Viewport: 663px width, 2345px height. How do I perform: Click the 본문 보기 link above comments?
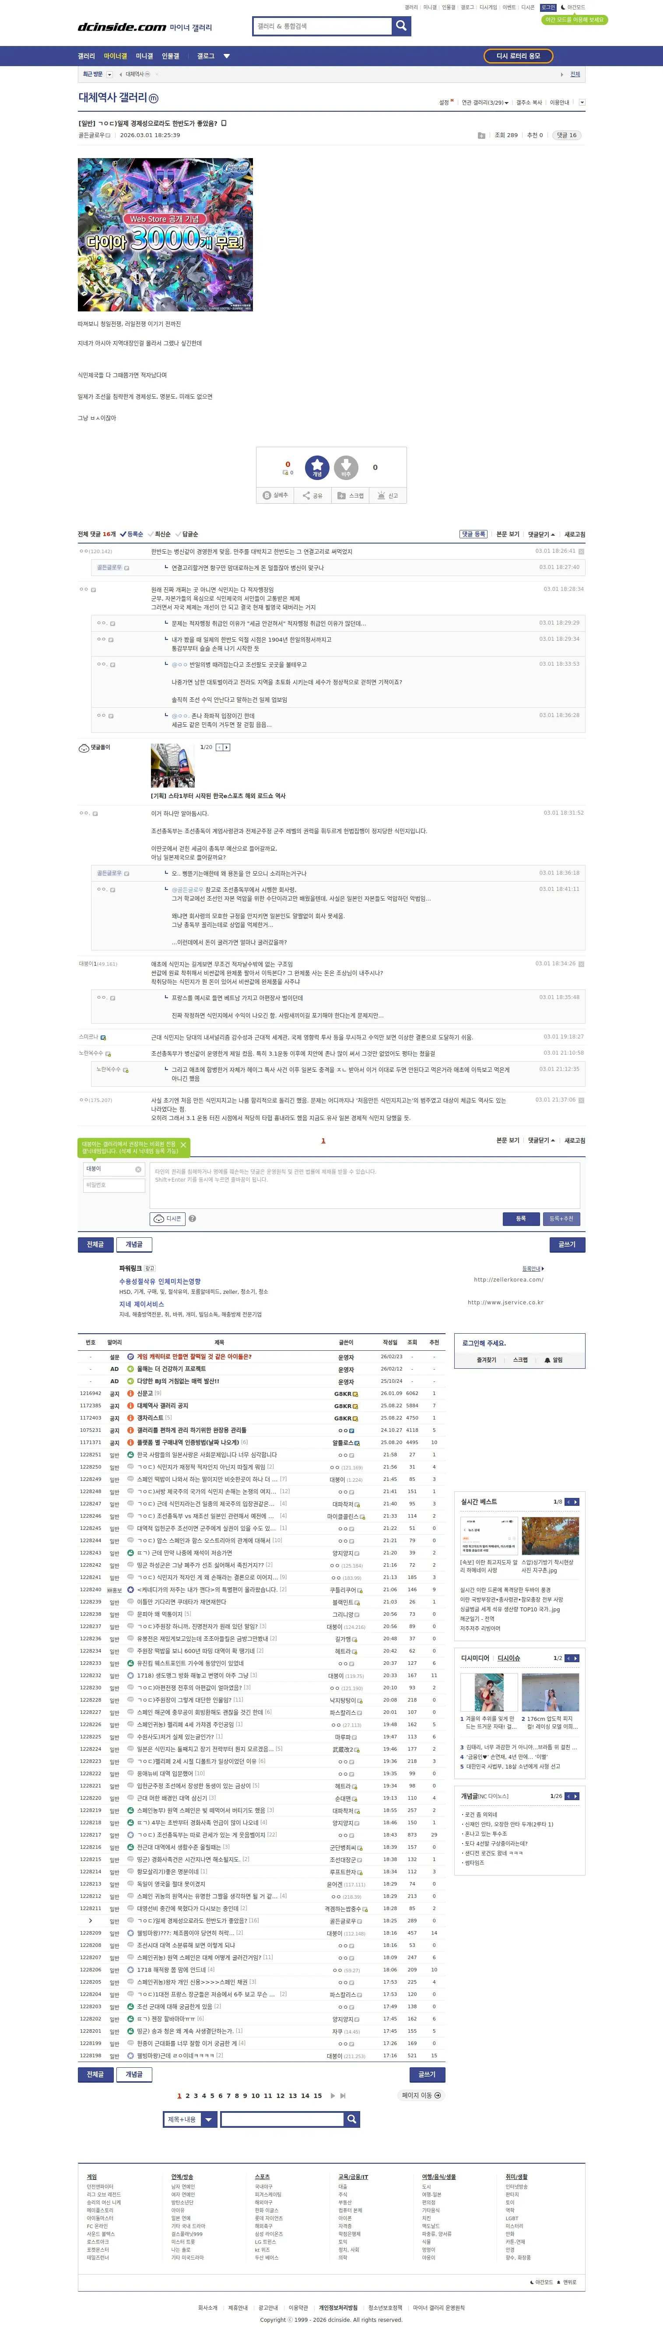(x=508, y=534)
